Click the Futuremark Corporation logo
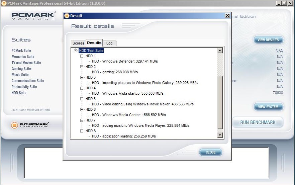Viewport: 295px width, 185px height. point(30,125)
